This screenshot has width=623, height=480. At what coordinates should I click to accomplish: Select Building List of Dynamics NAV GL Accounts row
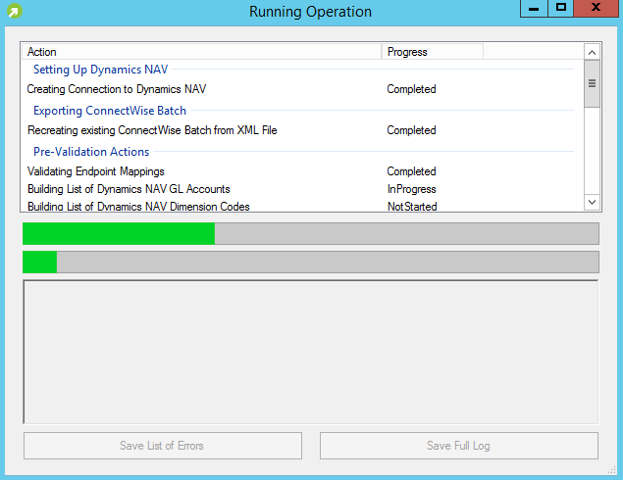(302, 189)
